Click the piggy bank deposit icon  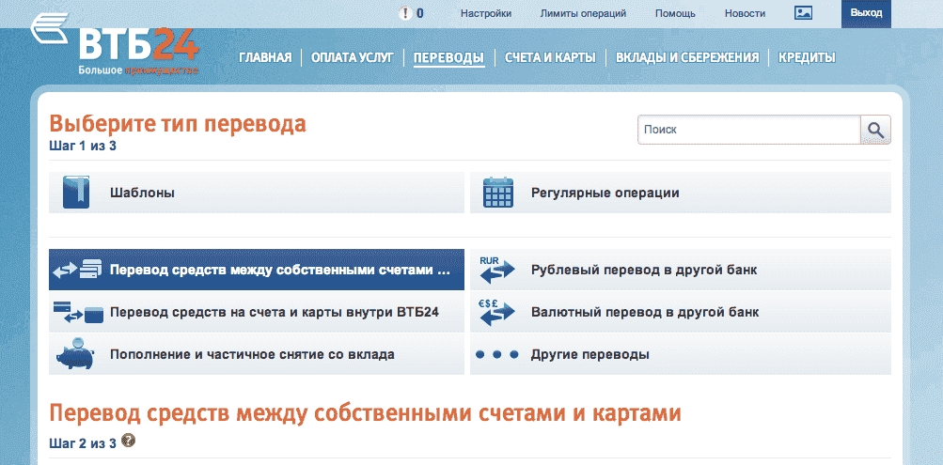(x=73, y=354)
